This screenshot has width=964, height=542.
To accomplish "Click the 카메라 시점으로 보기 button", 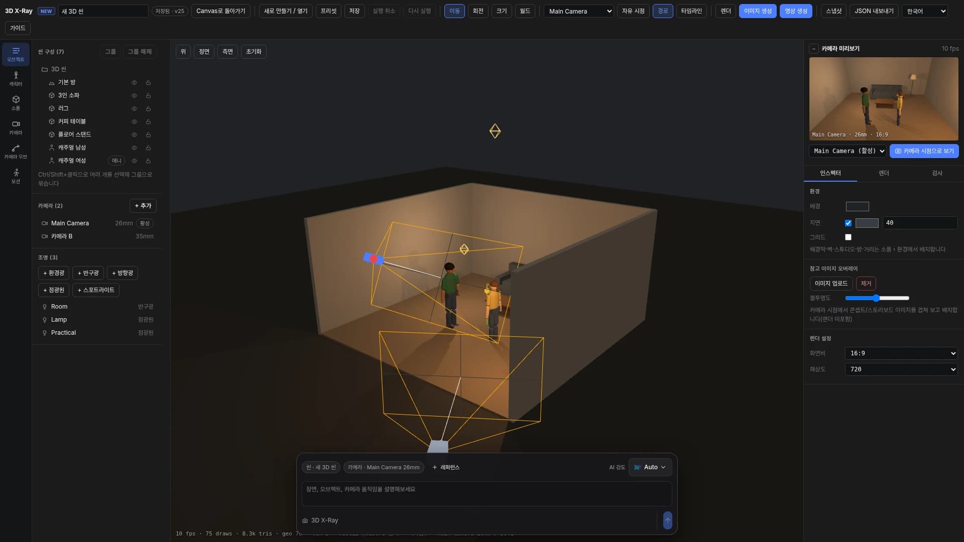I will pos(924,151).
